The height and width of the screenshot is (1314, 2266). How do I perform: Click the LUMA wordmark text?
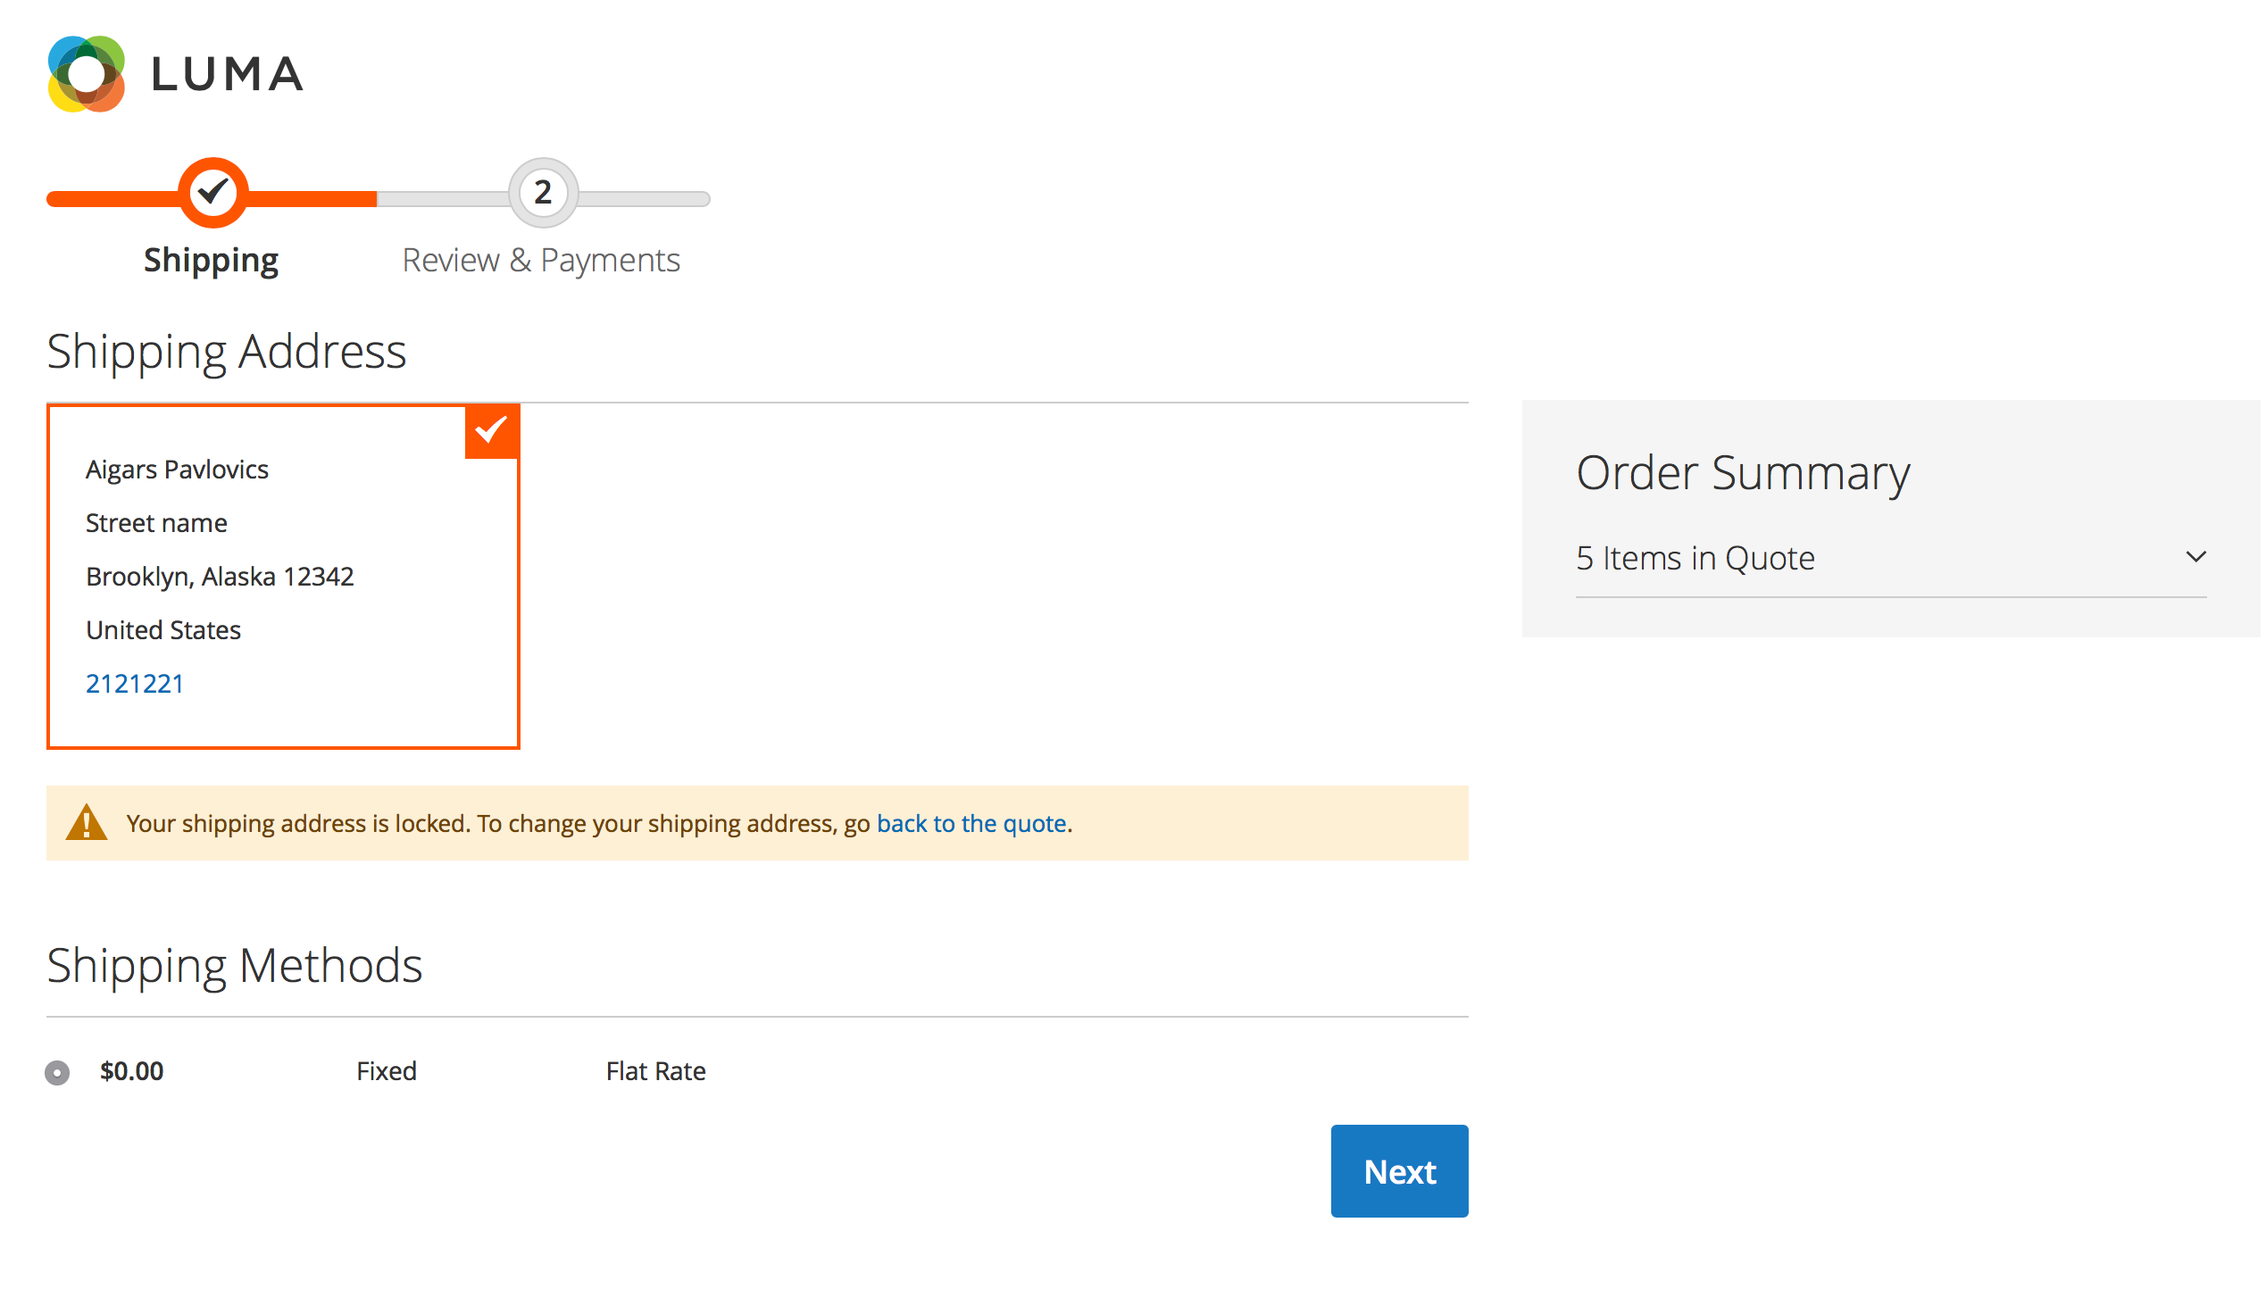click(x=228, y=75)
